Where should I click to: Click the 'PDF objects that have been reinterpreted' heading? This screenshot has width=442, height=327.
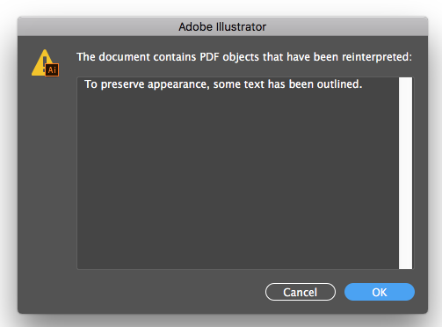(244, 57)
